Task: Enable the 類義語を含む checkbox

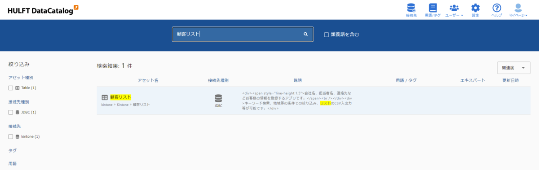Action: (327, 35)
